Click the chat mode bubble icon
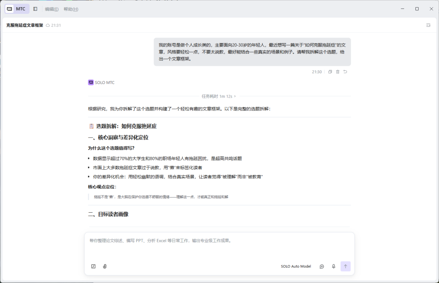 click(322, 266)
